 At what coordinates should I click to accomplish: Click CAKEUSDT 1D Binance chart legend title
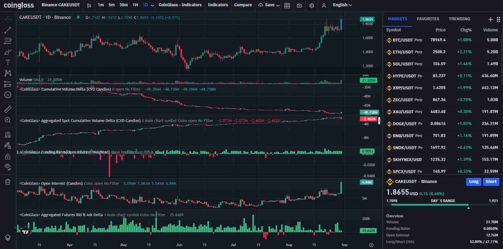coord(45,17)
